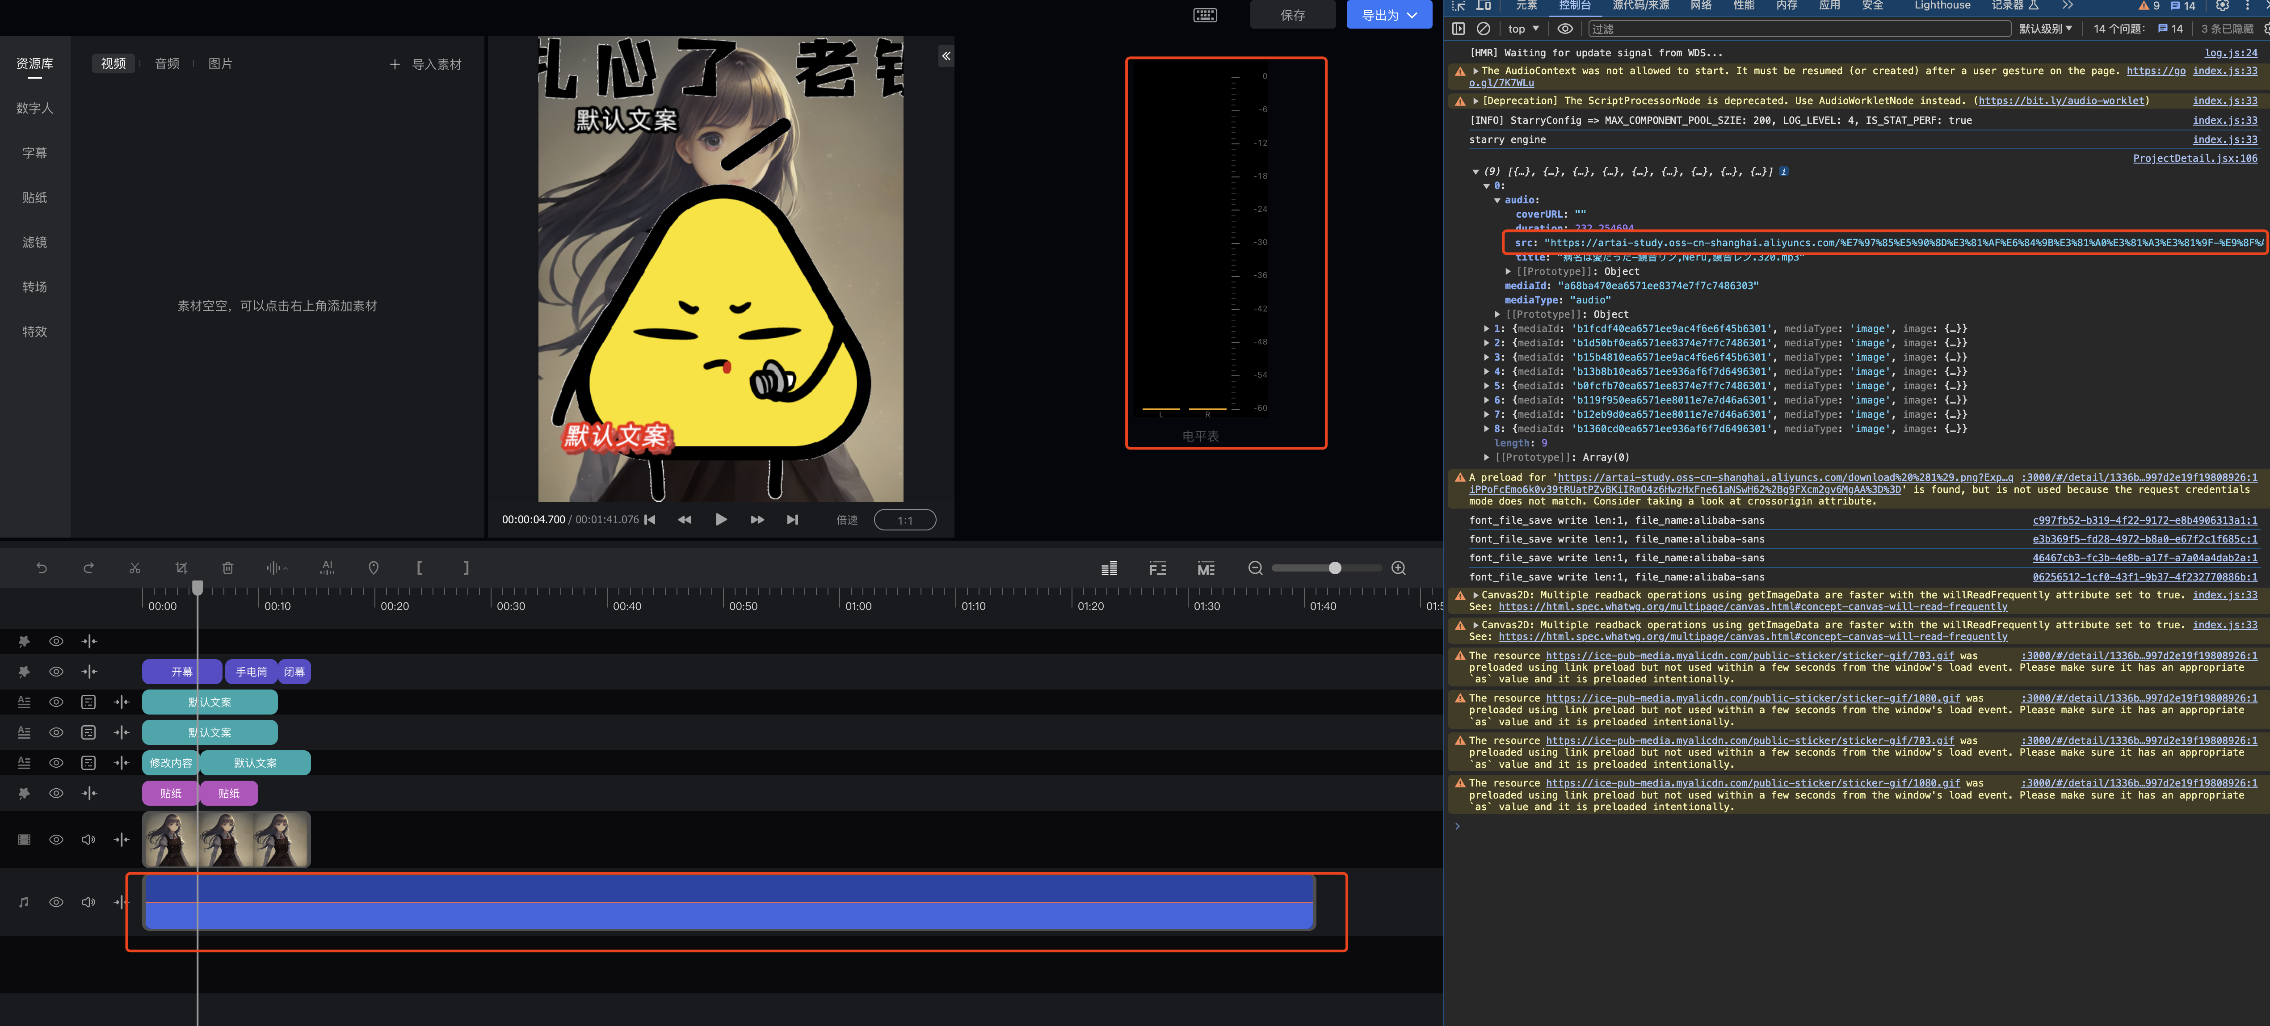Skip to the end of the preview

click(x=792, y=520)
